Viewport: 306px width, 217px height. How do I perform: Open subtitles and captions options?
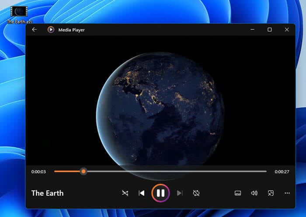(238, 193)
